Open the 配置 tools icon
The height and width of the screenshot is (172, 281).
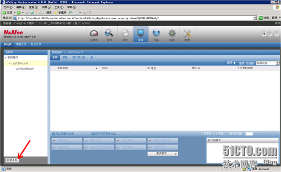click(x=187, y=34)
